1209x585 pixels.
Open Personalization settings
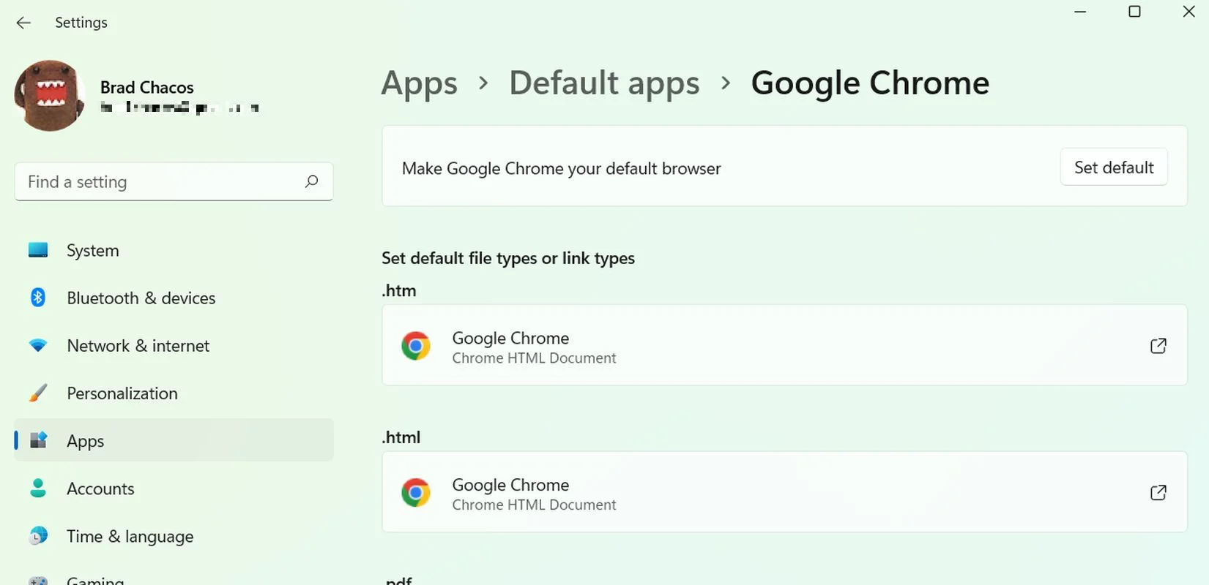(x=174, y=393)
